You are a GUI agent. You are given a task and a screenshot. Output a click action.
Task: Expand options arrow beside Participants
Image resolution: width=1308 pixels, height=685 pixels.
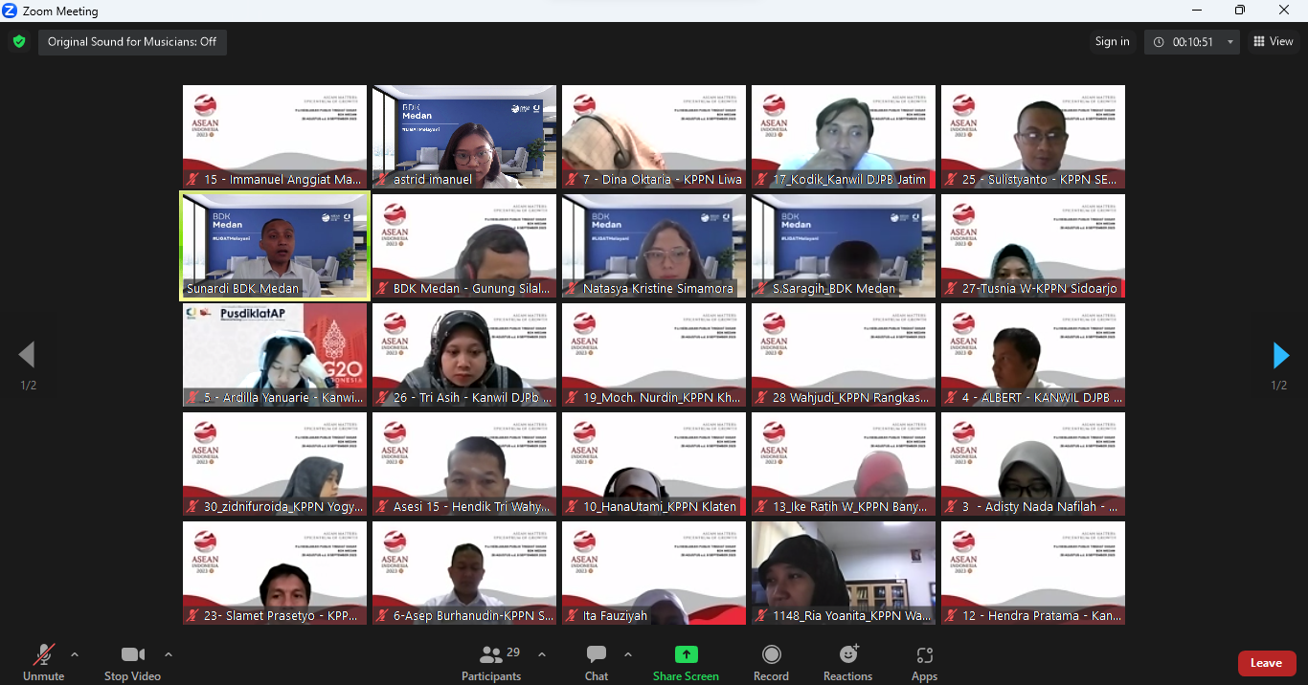(542, 654)
